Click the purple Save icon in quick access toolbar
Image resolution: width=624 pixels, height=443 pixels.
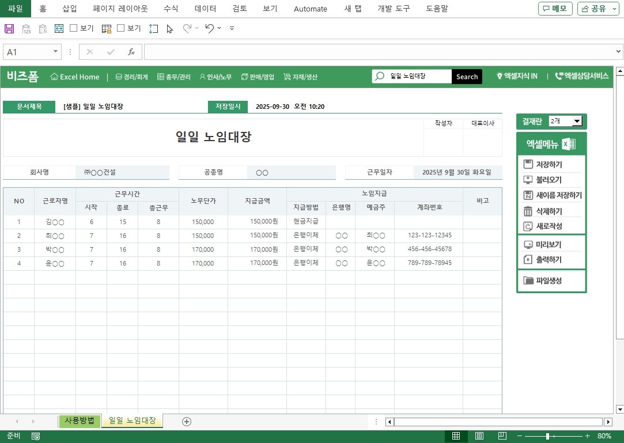click(x=9, y=28)
